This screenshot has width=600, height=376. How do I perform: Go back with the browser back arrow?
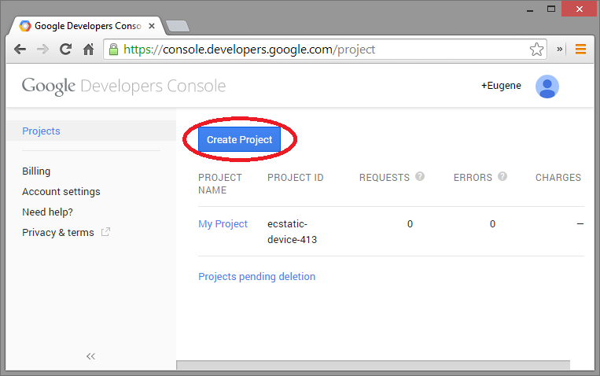point(20,49)
